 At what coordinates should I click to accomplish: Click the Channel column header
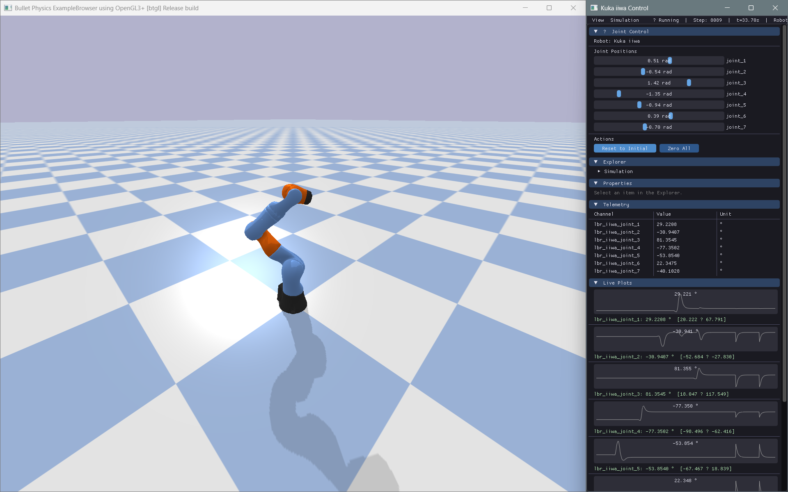click(604, 214)
